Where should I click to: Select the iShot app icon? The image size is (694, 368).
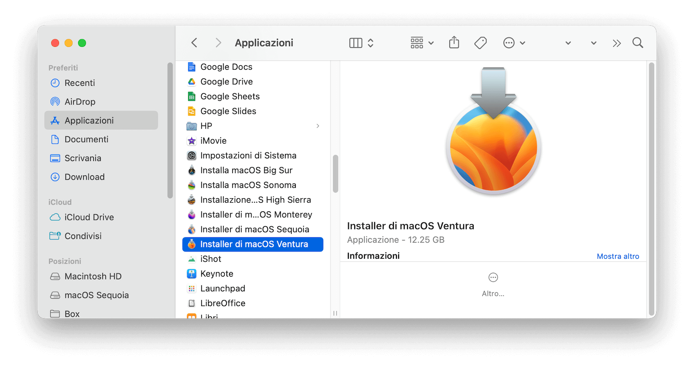tap(192, 259)
